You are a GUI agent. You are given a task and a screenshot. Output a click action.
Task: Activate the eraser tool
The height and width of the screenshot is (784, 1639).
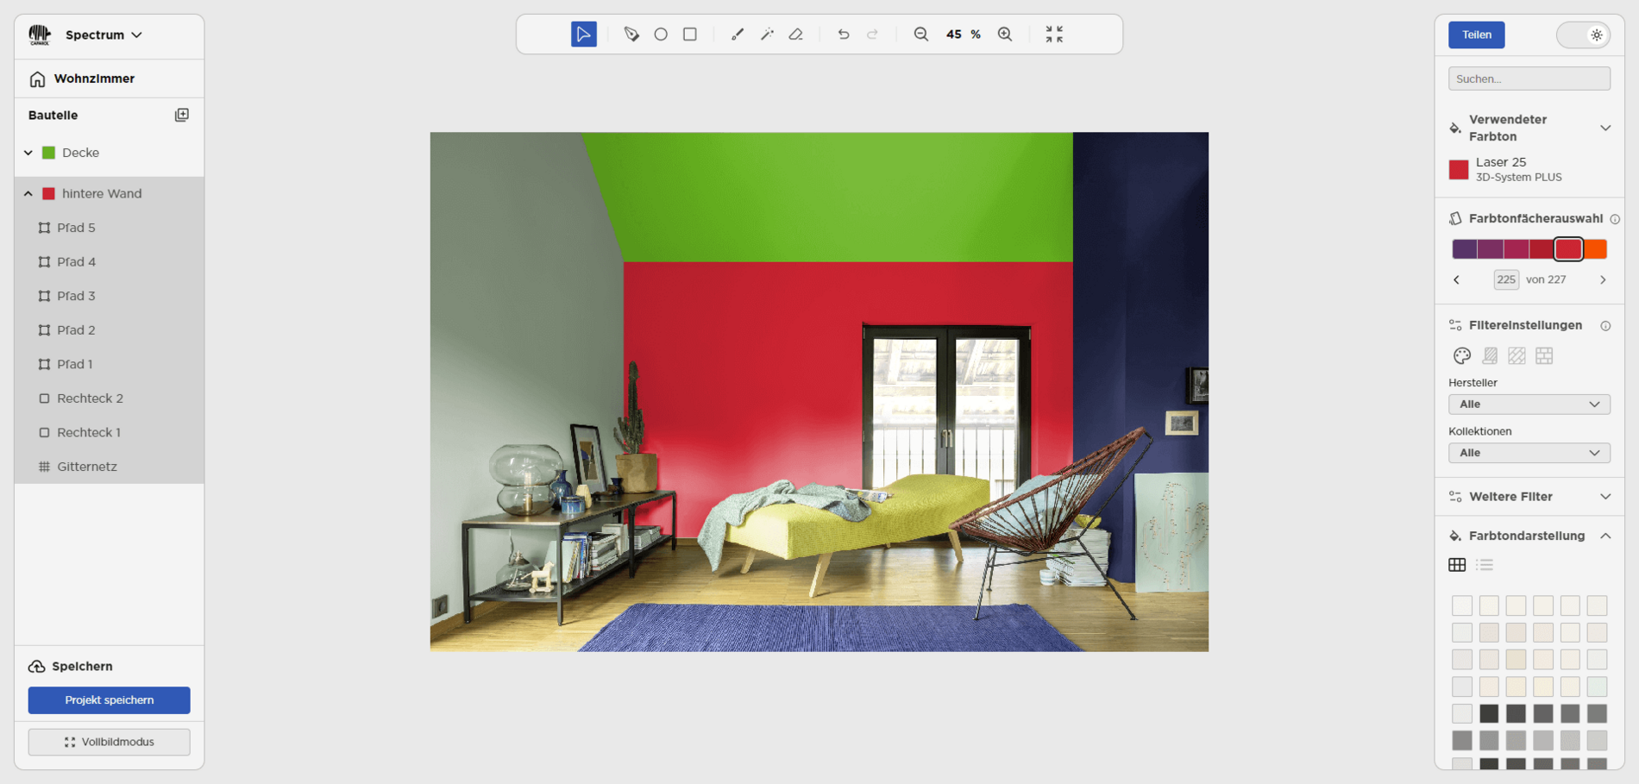[x=796, y=34]
